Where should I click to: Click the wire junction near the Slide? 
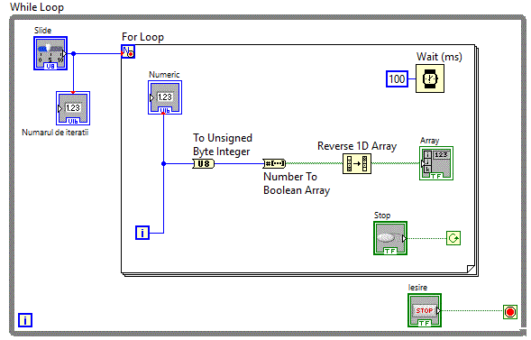[x=73, y=53]
